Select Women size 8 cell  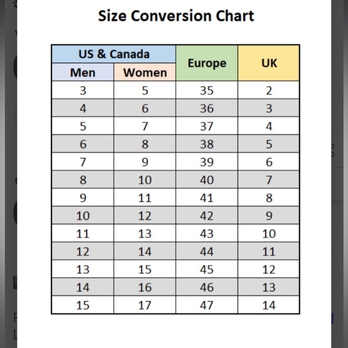click(x=145, y=144)
